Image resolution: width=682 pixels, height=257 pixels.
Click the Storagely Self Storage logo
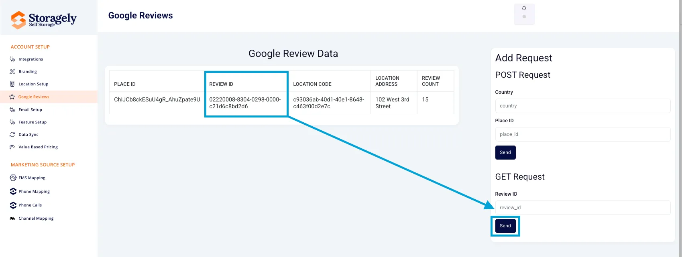[x=44, y=20]
